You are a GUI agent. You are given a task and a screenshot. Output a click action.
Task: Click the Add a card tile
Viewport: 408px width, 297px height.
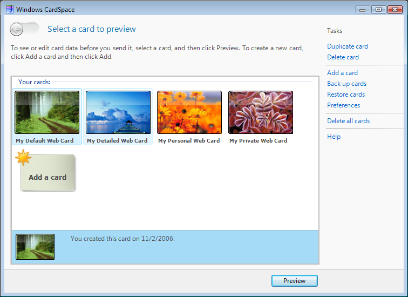[x=47, y=173]
